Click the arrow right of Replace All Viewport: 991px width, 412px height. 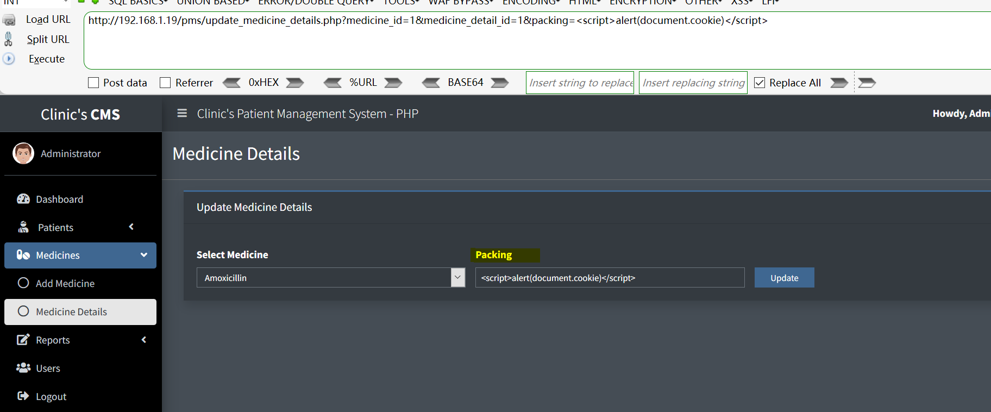point(839,83)
